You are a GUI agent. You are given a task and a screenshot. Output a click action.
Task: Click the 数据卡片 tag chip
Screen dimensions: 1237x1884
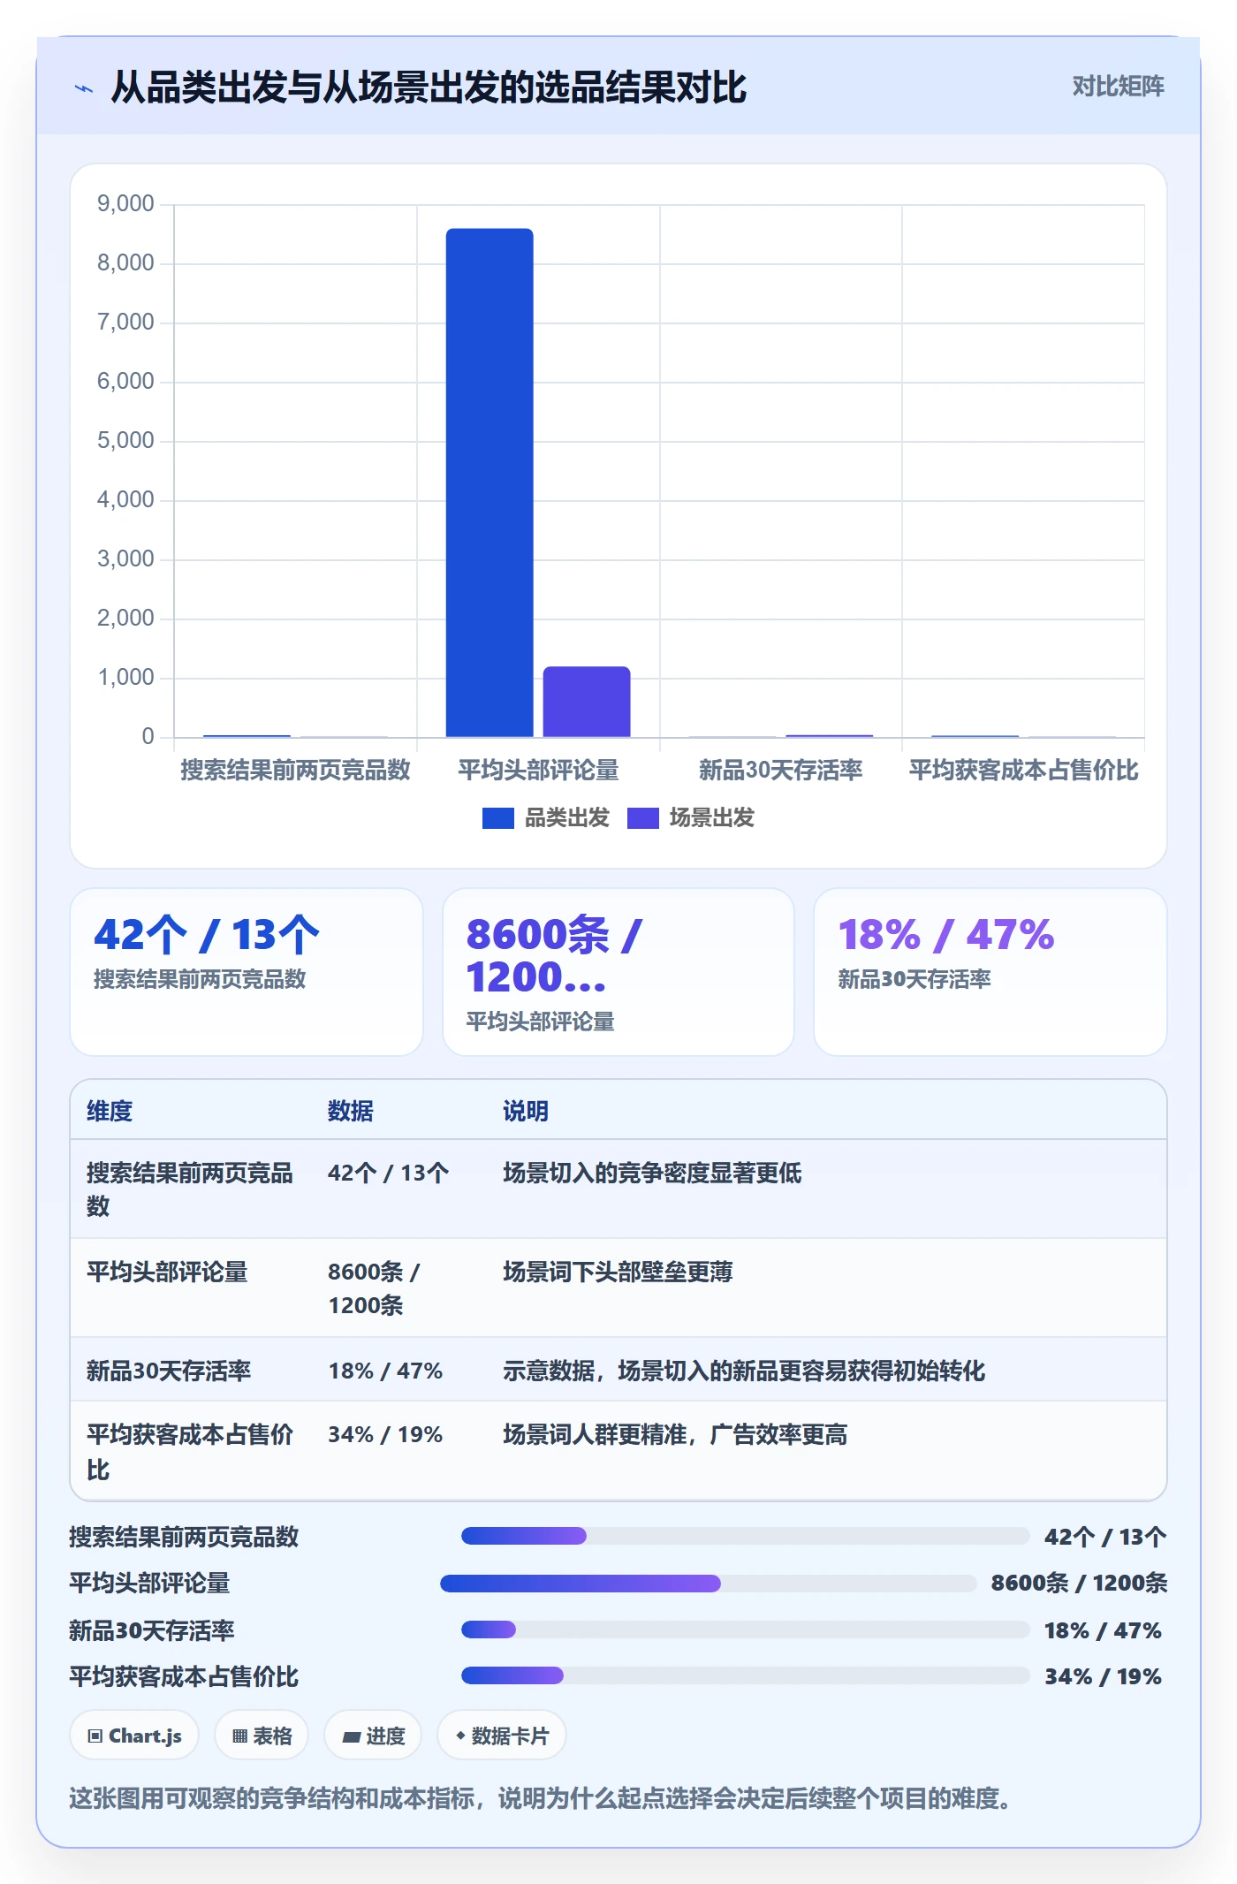[501, 1736]
